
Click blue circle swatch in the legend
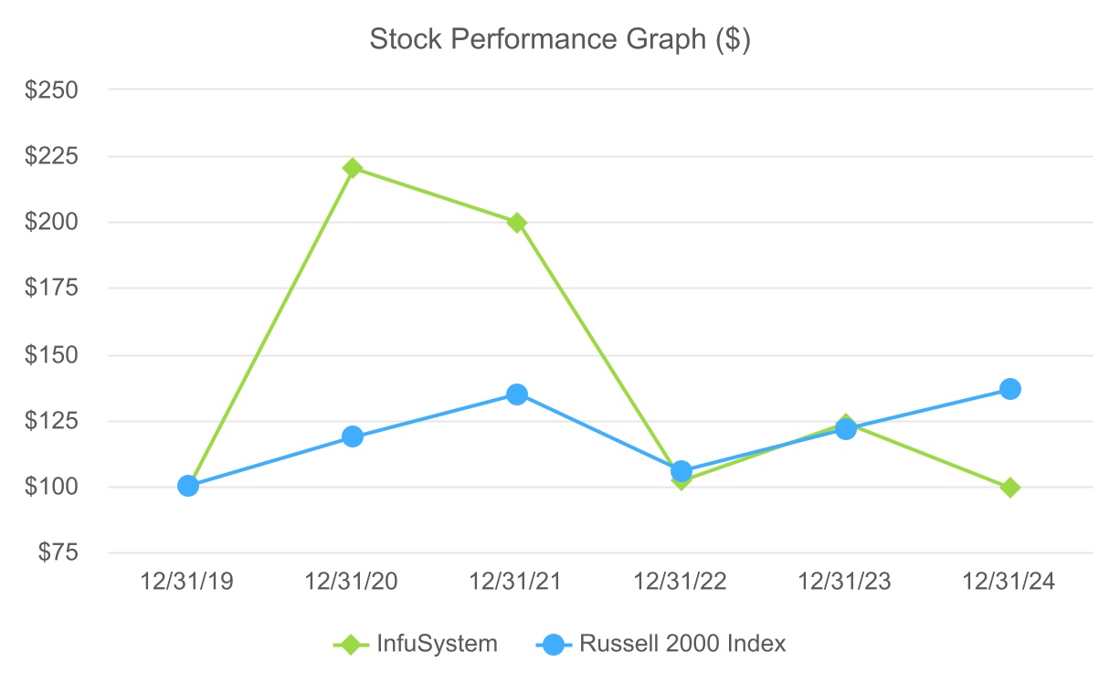[552, 644]
